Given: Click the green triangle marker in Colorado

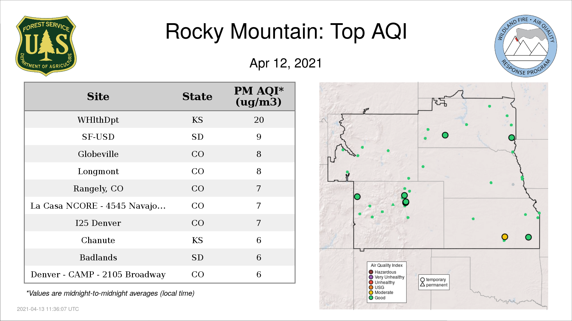Looking at the screenshot, I should (393, 204).
